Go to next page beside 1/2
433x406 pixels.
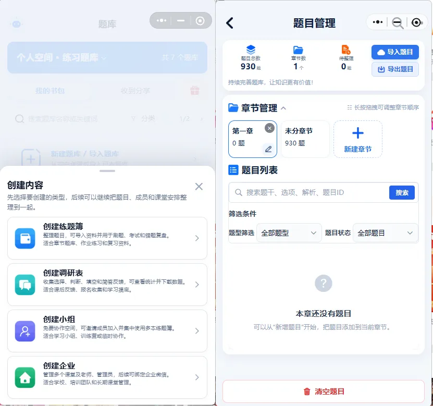point(201,119)
